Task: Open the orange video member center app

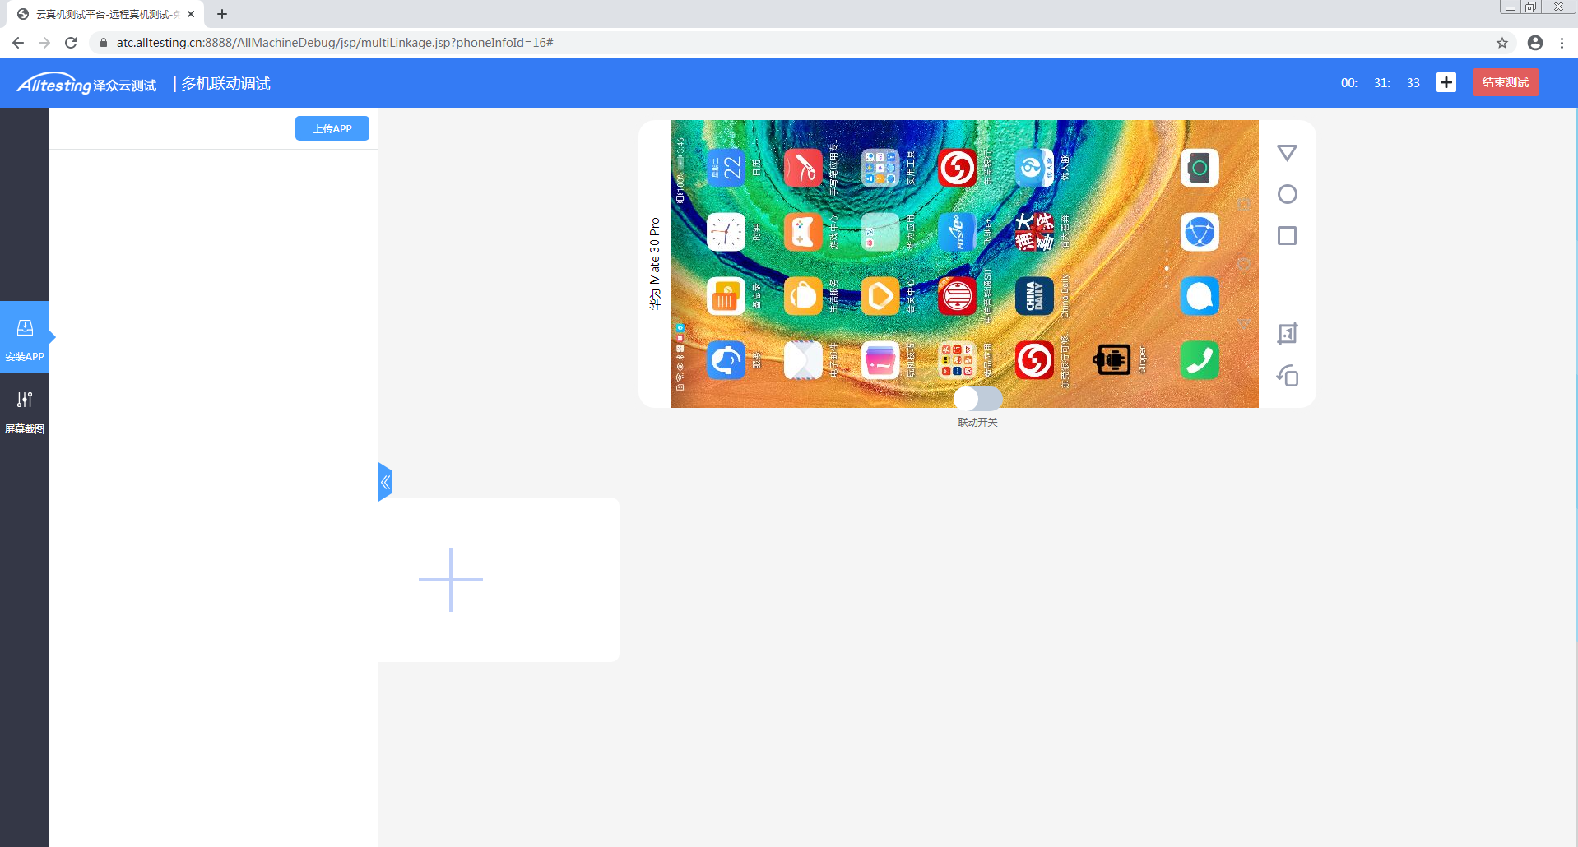Action: click(880, 296)
